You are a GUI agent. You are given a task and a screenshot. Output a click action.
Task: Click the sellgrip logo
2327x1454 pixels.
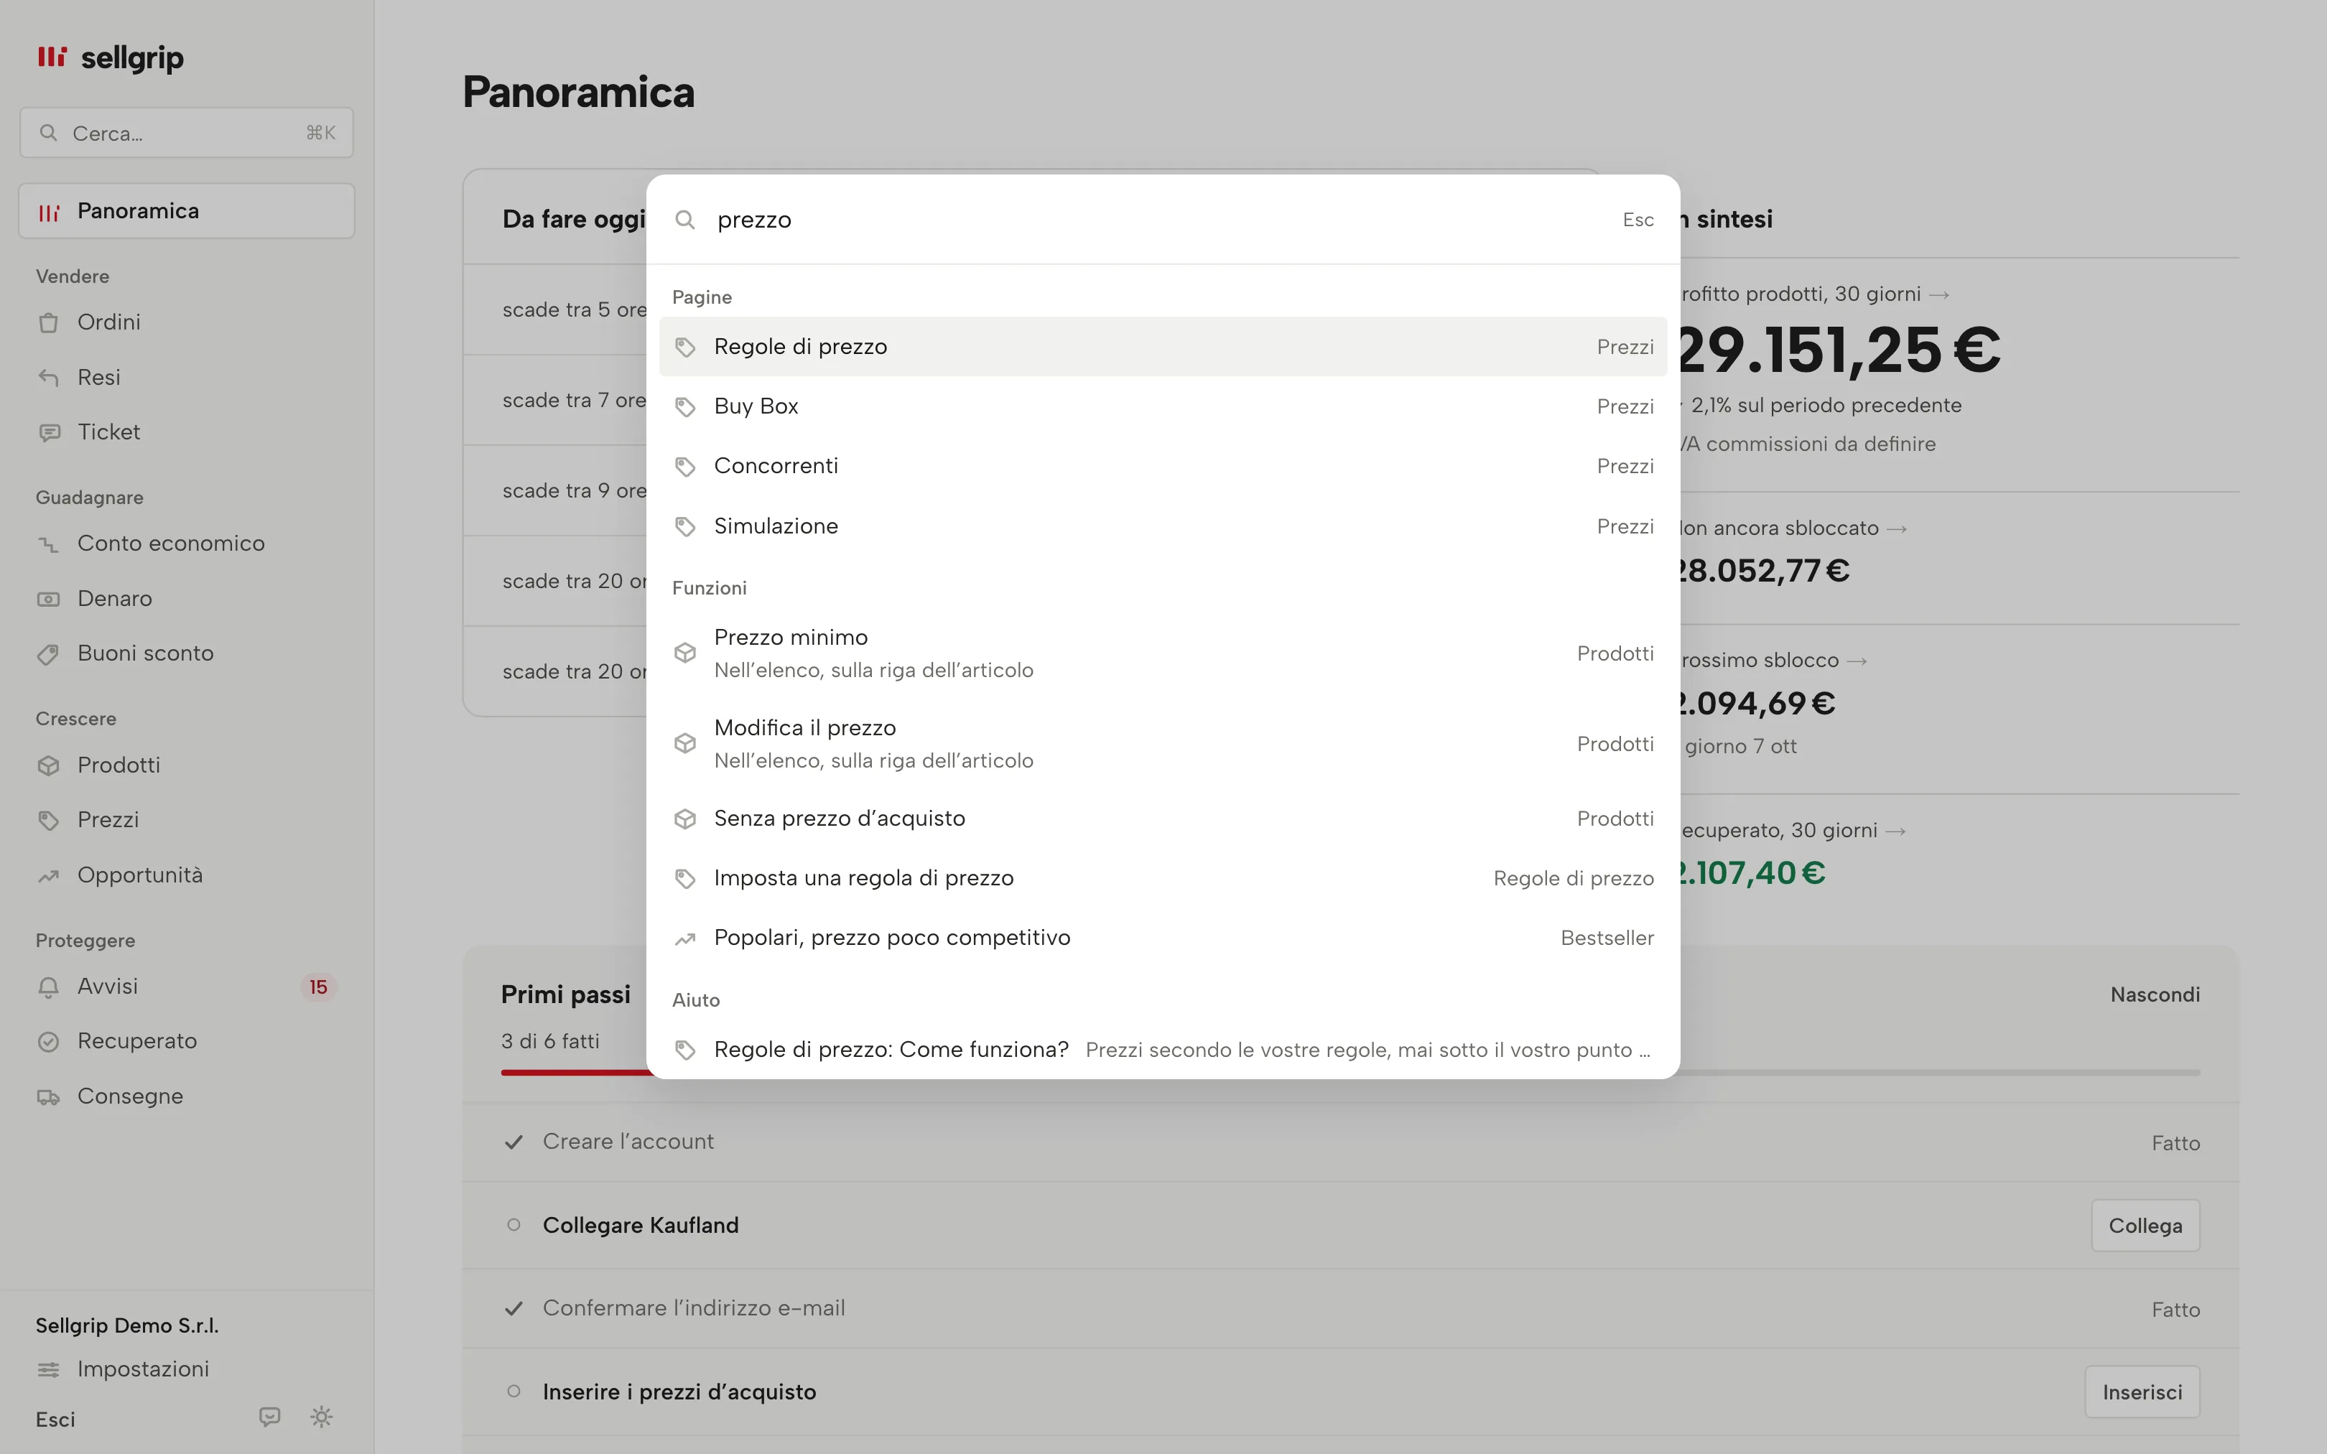click(x=110, y=57)
